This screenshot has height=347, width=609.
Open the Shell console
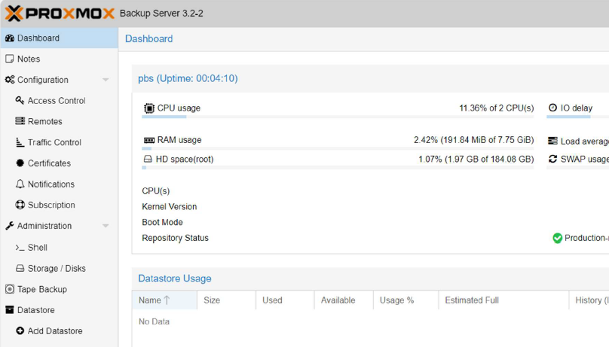coord(59,248)
